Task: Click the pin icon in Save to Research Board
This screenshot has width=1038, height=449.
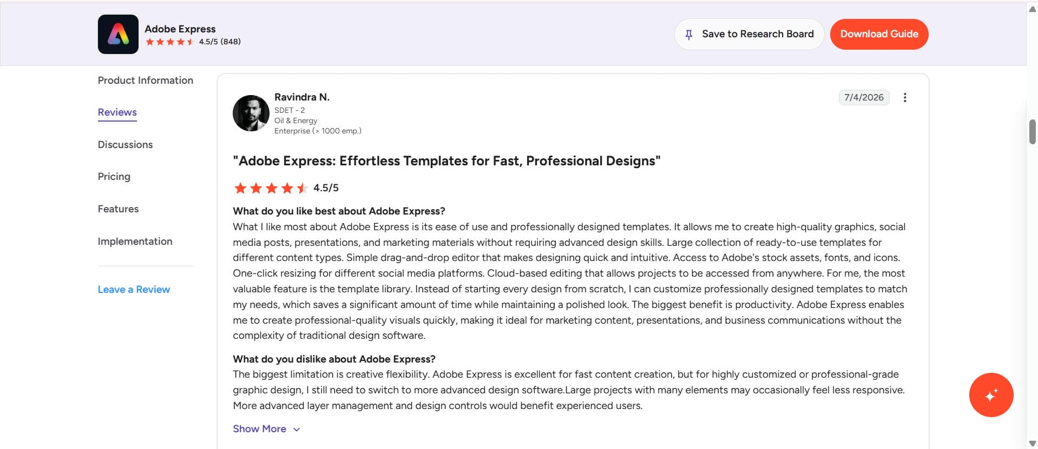Action: (688, 35)
